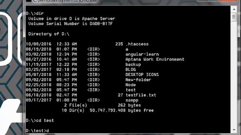This screenshot has height=135, width=241.
Task: Click the time '11:33 AM' of DESKTOP ICONS
Action: coord(67,75)
